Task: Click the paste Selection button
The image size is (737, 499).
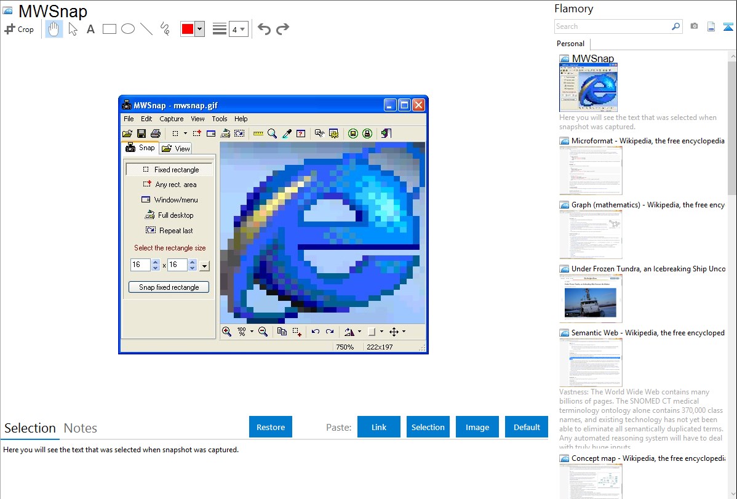Action: click(428, 427)
